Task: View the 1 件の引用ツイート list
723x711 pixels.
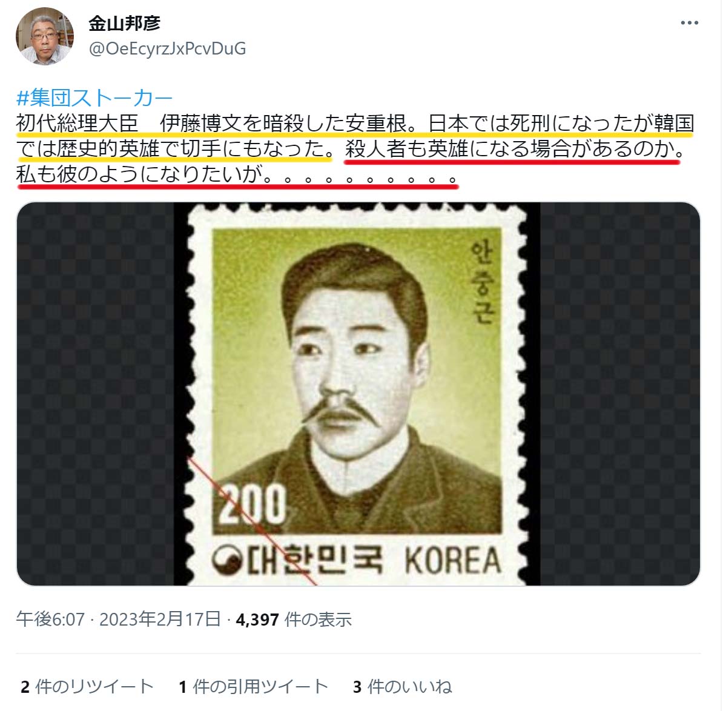Action: point(253,687)
